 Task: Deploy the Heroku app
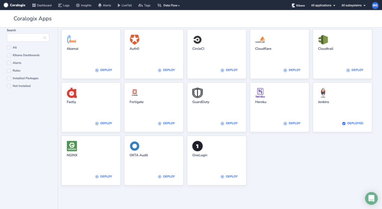292,123
